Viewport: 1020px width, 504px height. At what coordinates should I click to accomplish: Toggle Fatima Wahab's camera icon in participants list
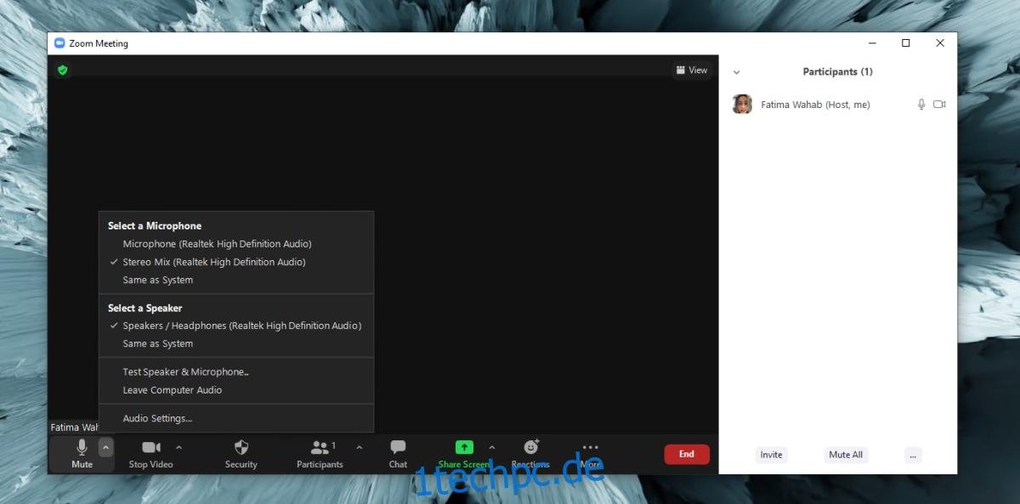pyautogui.click(x=939, y=105)
